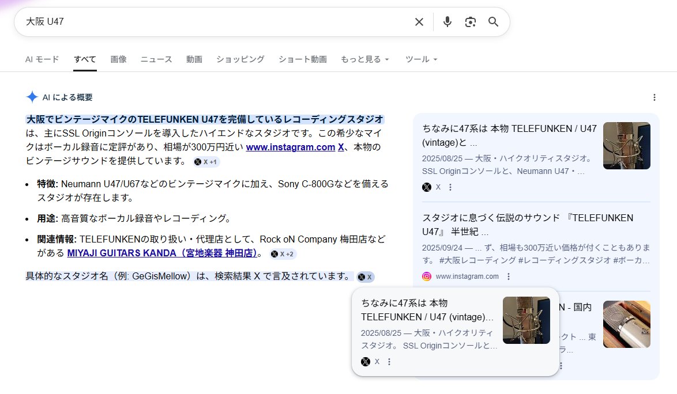Click the 用途: bullet text line

134,218
